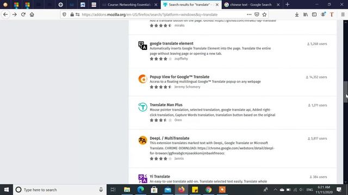Image resolution: width=348 pixels, height=195 pixels.
Task: View site security padlock info
Action: [x=72, y=15]
